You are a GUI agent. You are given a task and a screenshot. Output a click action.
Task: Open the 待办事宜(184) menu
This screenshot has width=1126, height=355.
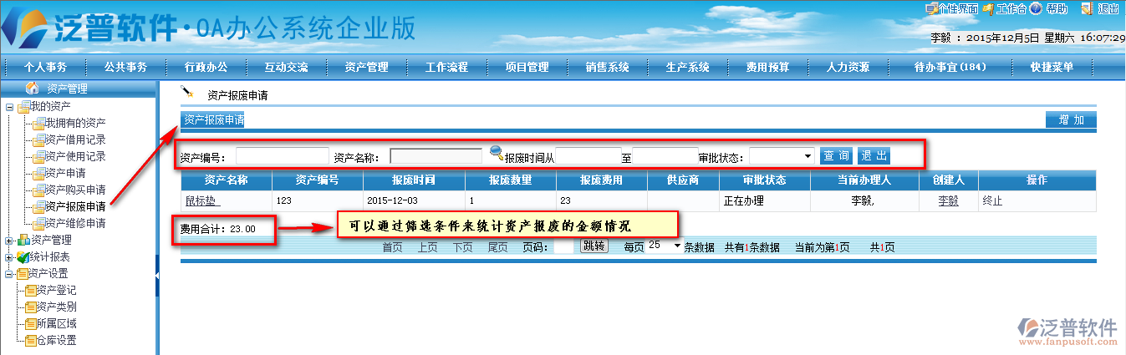pyautogui.click(x=951, y=68)
